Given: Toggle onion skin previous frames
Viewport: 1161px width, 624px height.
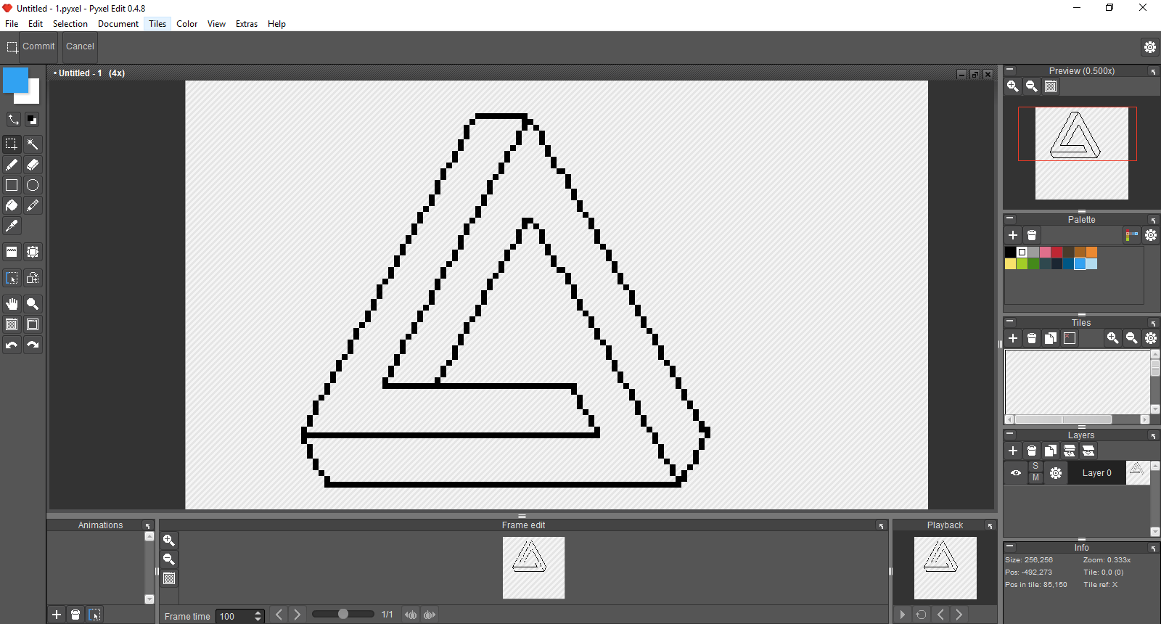Looking at the screenshot, I should 411,615.
